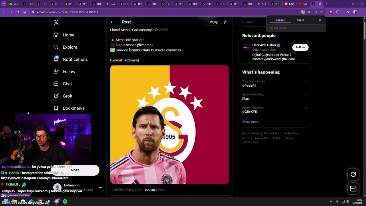Screen dimensions: 366x206
Task: Click the Post compose button
Action: coord(75,170)
